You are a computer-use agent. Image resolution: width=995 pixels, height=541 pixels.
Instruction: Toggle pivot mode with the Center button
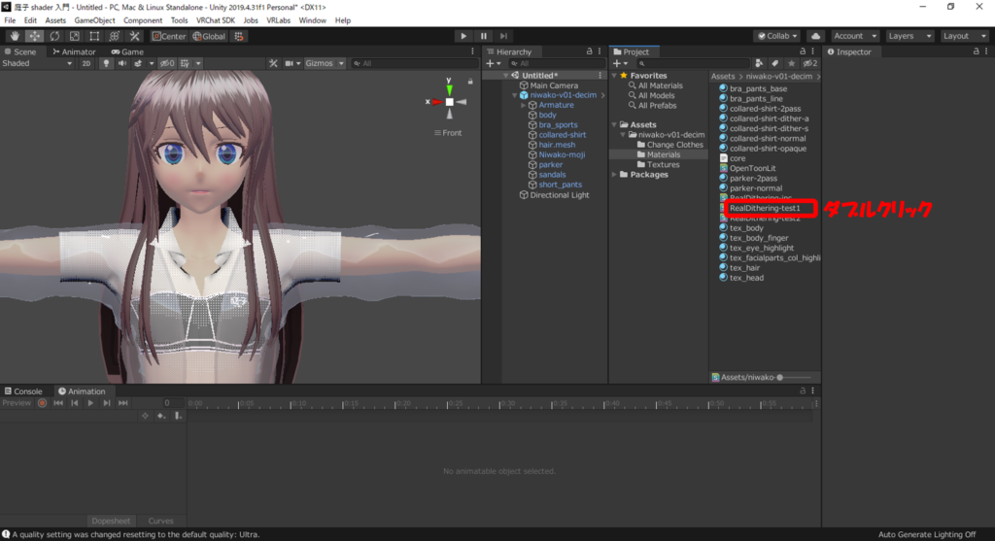pyautogui.click(x=168, y=36)
